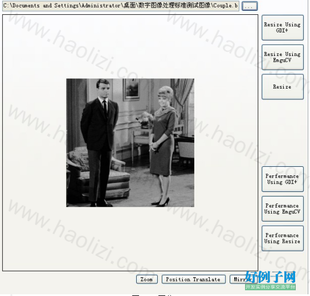The height and width of the screenshot is (296, 310).
Task: Click the plain Resize button
Action: coord(283,87)
